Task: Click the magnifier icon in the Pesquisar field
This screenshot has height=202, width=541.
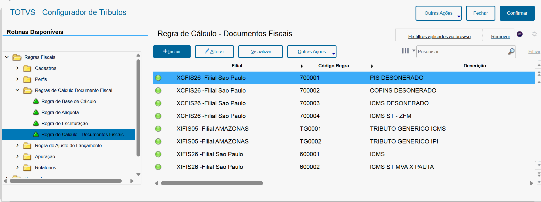Action: click(x=511, y=51)
